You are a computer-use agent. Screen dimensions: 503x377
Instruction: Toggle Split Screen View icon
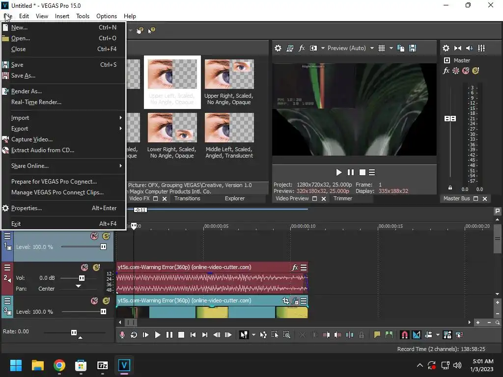point(313,48)
